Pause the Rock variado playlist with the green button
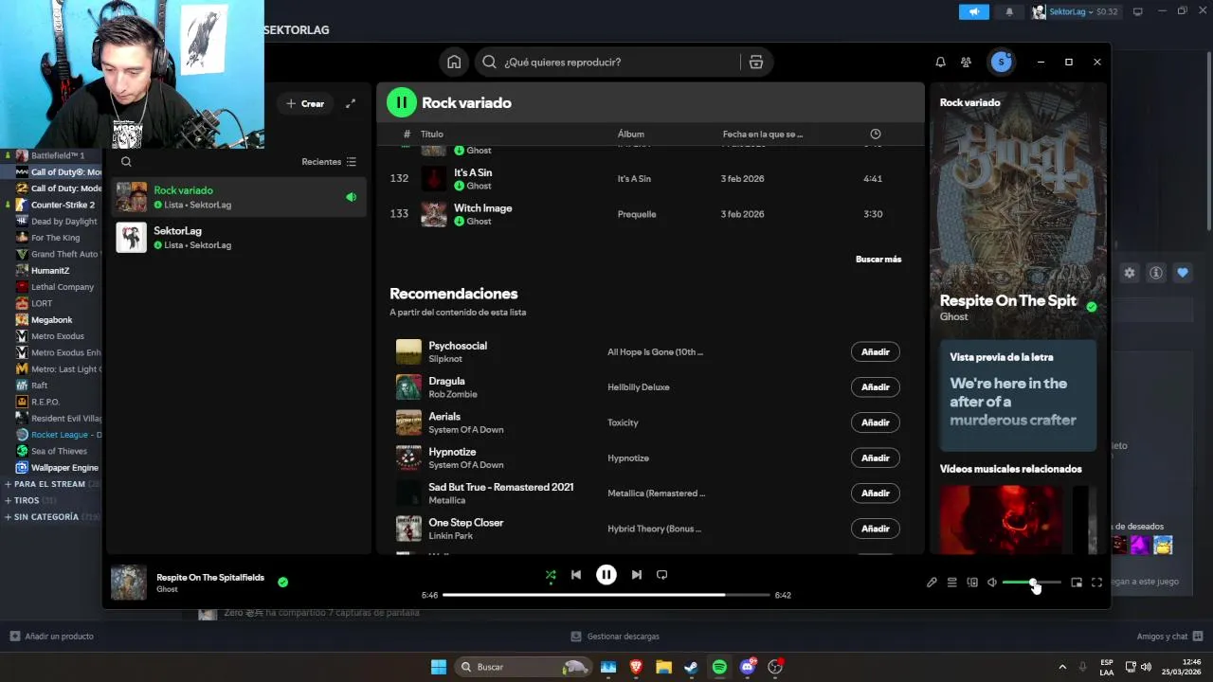The image size is (1213, 682). coord(402,102)
